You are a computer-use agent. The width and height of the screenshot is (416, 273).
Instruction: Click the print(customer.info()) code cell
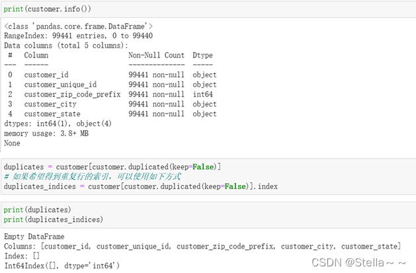tap(208, 9)
